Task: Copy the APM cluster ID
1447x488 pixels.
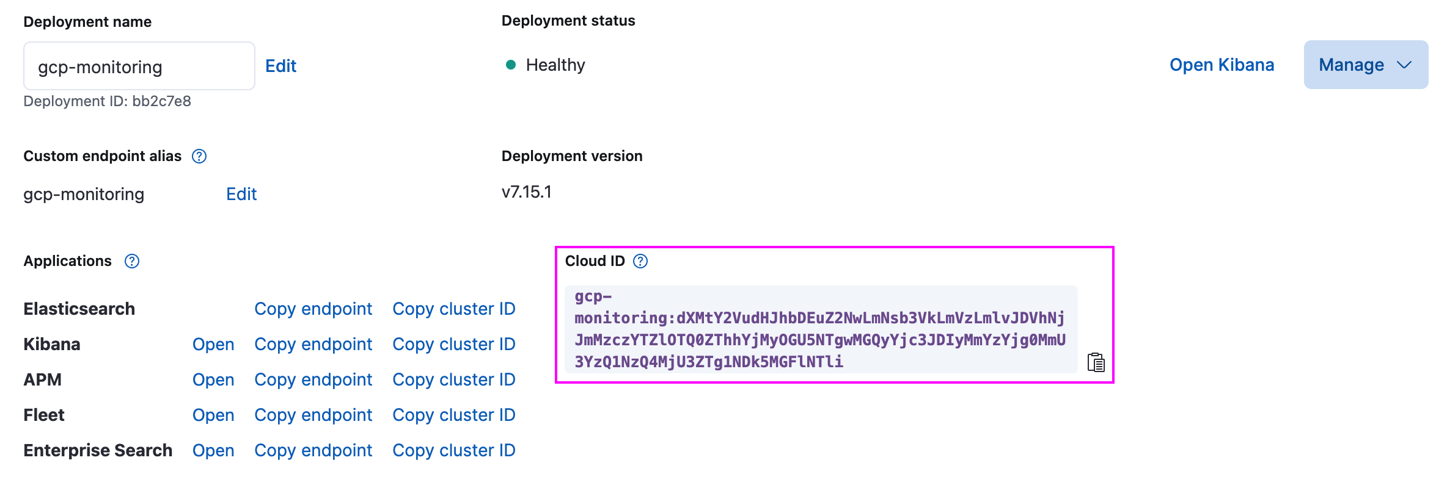Action: pos(453,379)
